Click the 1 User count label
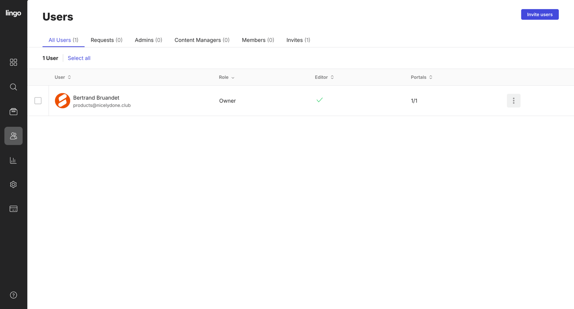The height and width of the screenshot is (309, 574). [50, 58]
